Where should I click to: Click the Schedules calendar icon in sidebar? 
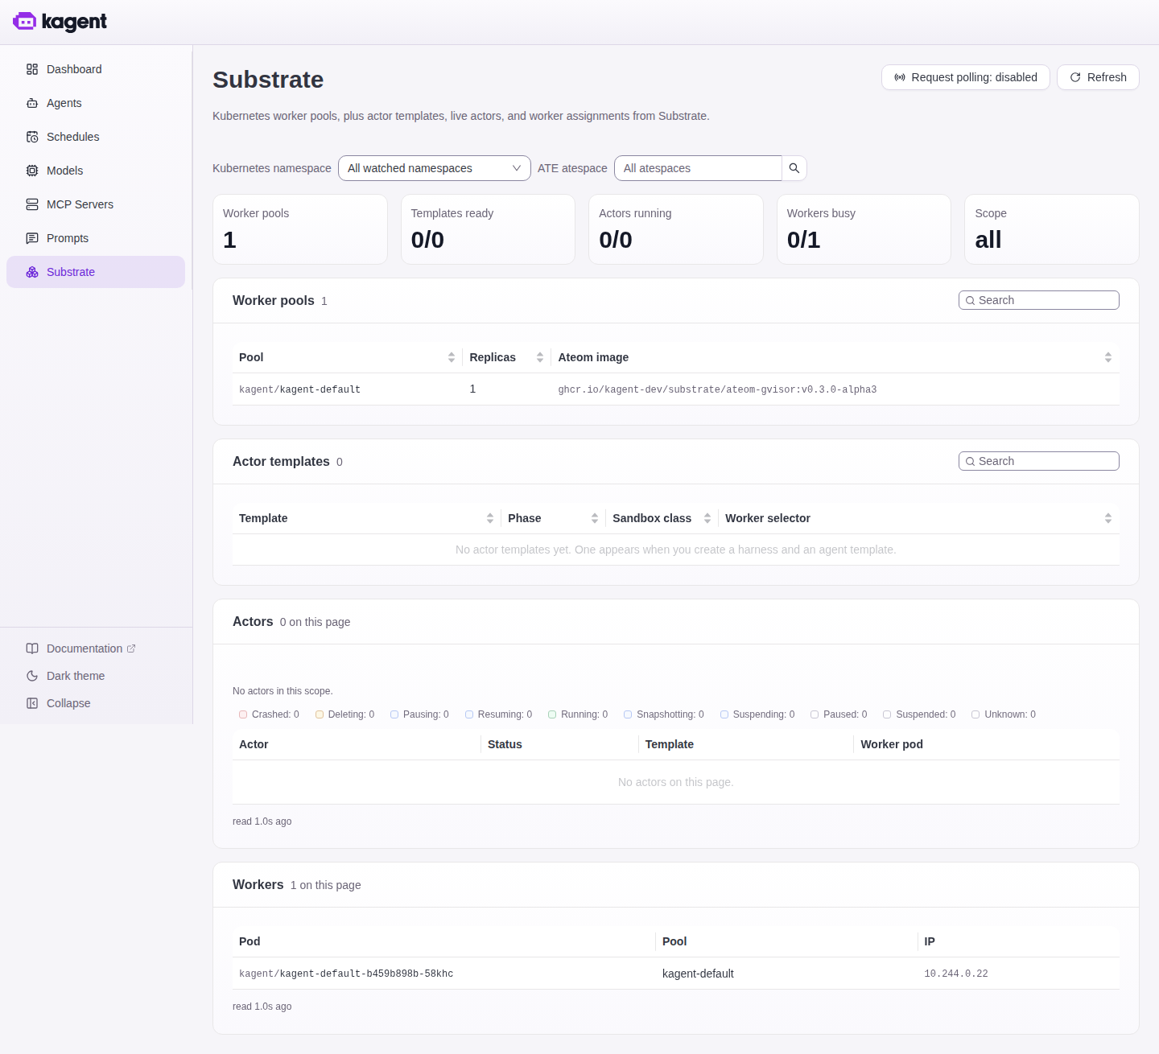(32, 137)
